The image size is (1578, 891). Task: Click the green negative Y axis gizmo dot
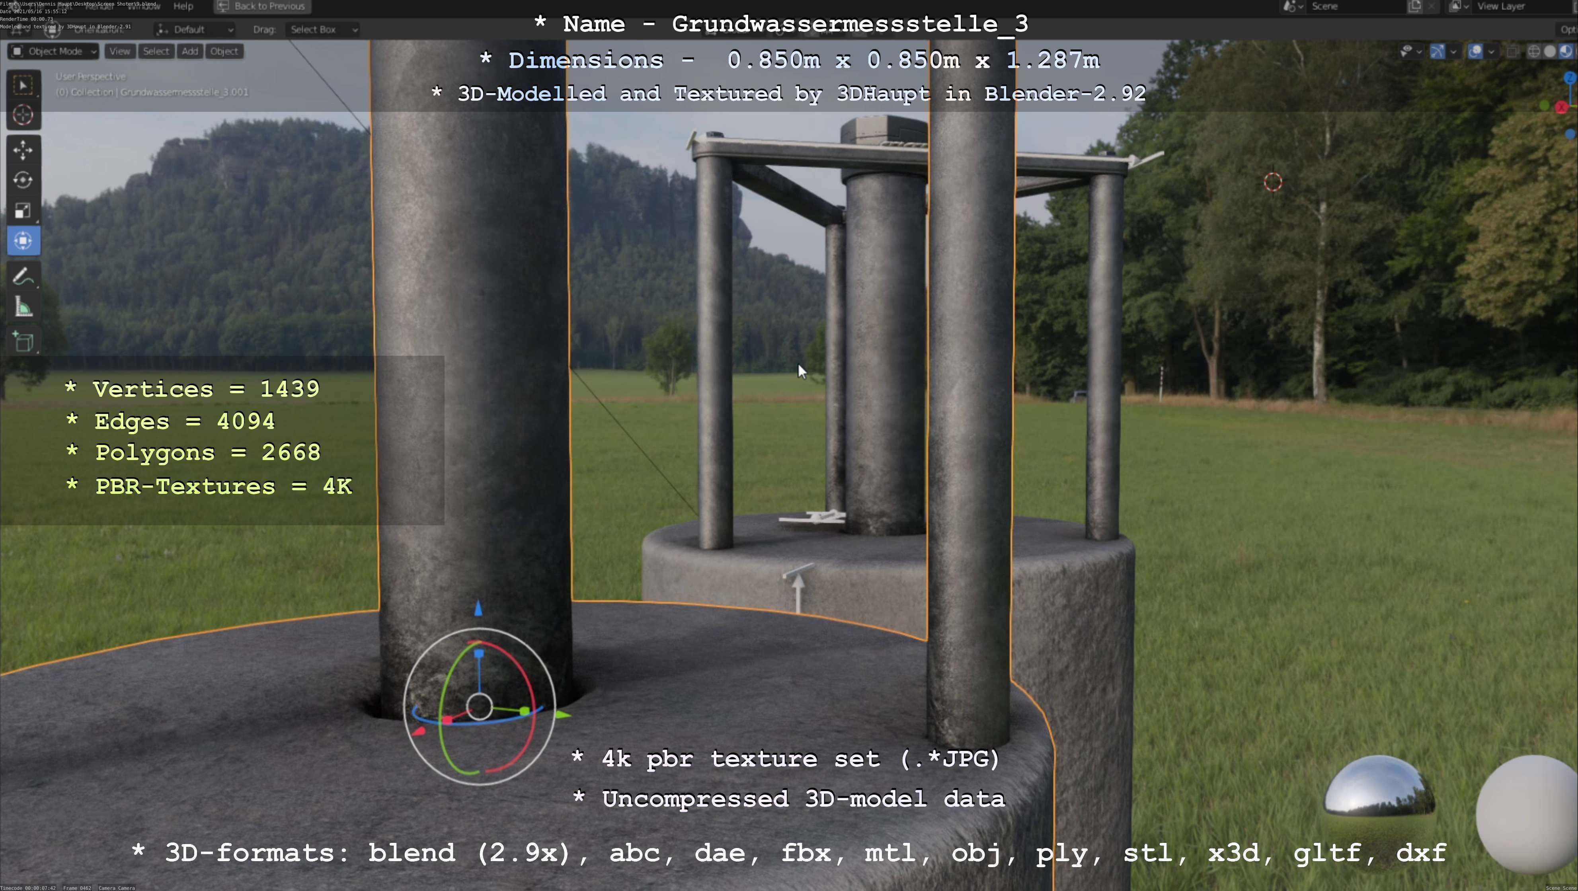click(x=1544, y=106)
